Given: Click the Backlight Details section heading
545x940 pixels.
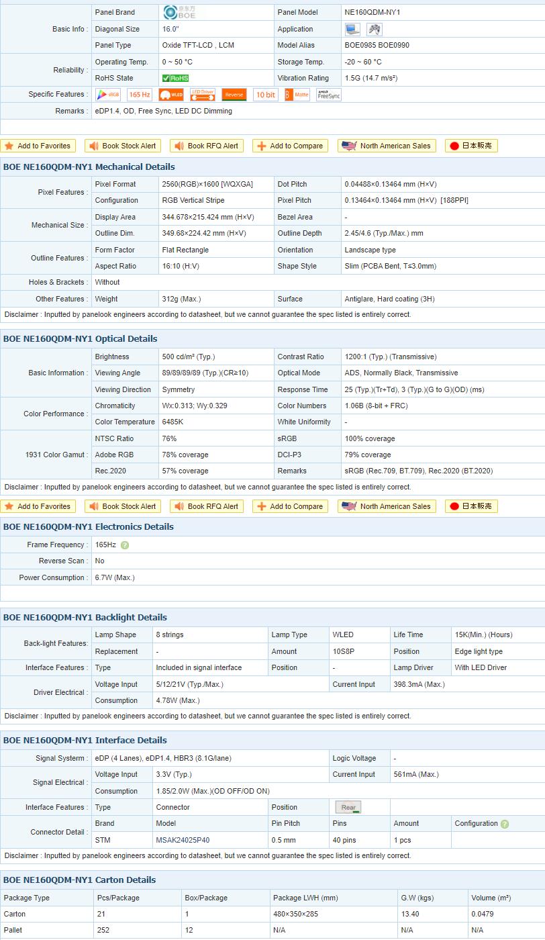Looking at the screenshot, I should pyautogui.click(x=85, y=618).
